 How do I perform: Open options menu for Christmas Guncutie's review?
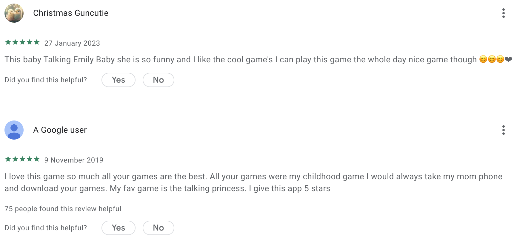[503, 13]
